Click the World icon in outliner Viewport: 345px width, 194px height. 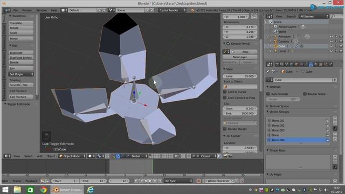coord(275,32)
